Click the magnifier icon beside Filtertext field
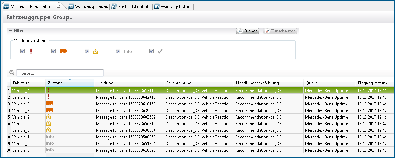This screenshot has width=395, height=158. pos(12,73)
